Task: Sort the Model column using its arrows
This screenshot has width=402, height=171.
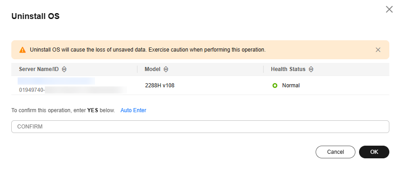Action: point(166,69)
